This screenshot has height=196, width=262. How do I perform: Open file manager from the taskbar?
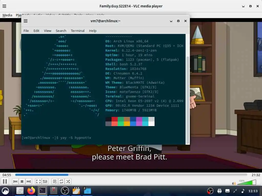tap(20, 191)
